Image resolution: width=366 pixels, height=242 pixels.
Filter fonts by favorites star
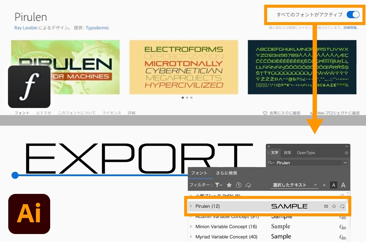[229, 185]
